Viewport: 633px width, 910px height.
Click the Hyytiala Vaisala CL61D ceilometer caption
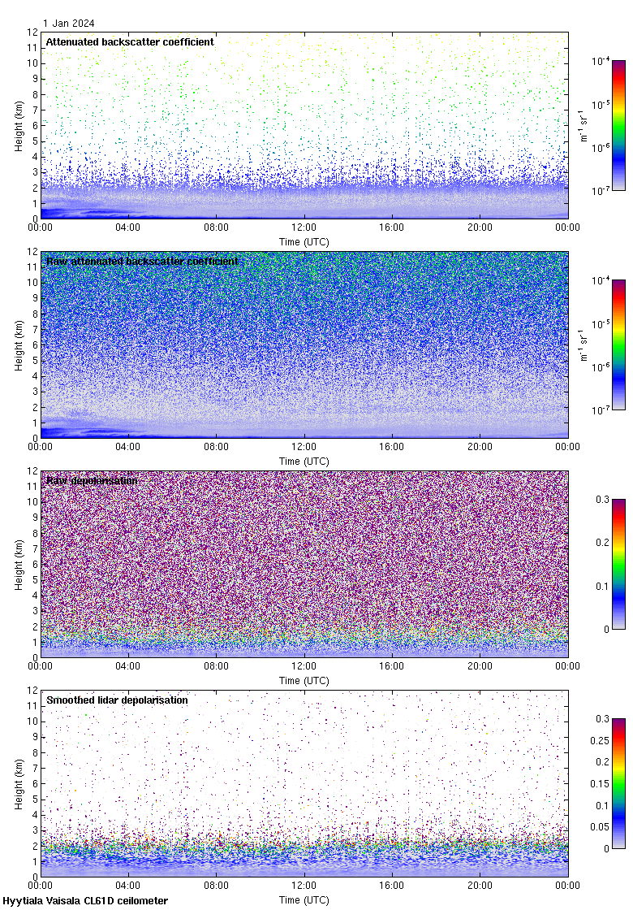pyautogui.click(x=85, y=901)
